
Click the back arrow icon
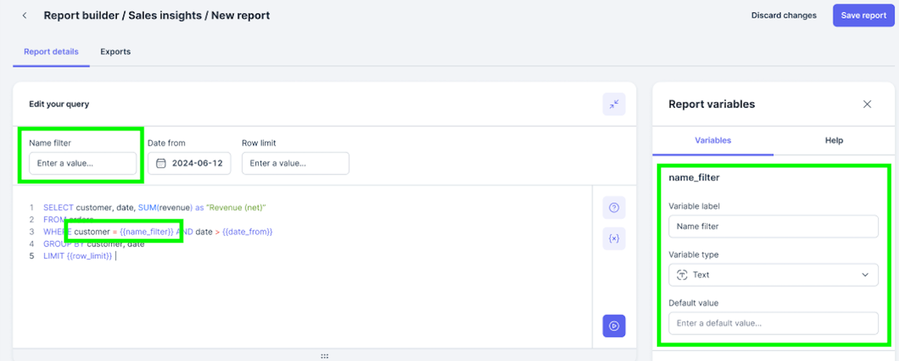[x=24, y=16]
